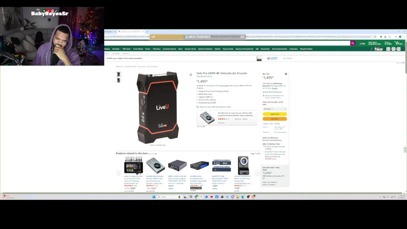Open Amazon Home in the nav bar
The width and height of the screenshot is (407, 229).
[190, 49]
